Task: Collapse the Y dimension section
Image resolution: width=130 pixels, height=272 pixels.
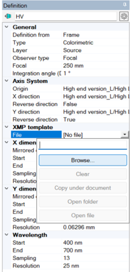Action: (x=6, y=189)
